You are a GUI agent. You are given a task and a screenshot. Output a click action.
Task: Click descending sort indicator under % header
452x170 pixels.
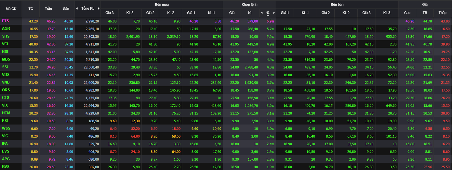click(x=268, y=16)
